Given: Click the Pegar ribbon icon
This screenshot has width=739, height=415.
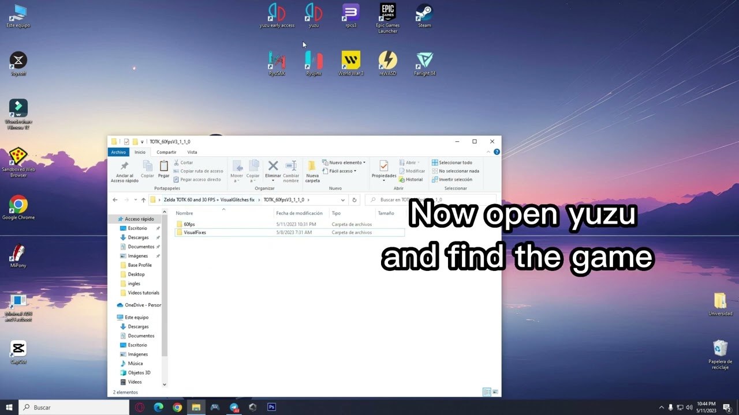Looking at the screenshot, I should pos(164,169).
